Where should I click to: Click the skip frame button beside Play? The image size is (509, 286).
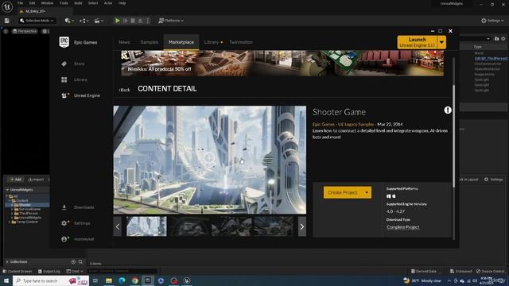click(x=126, y=21)
